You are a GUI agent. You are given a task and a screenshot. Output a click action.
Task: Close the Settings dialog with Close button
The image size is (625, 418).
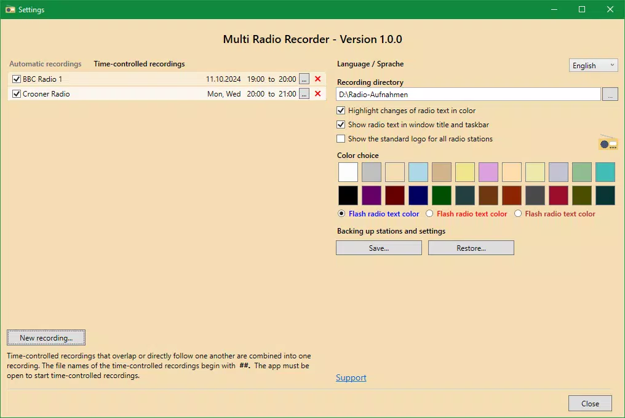pos(590,403)
